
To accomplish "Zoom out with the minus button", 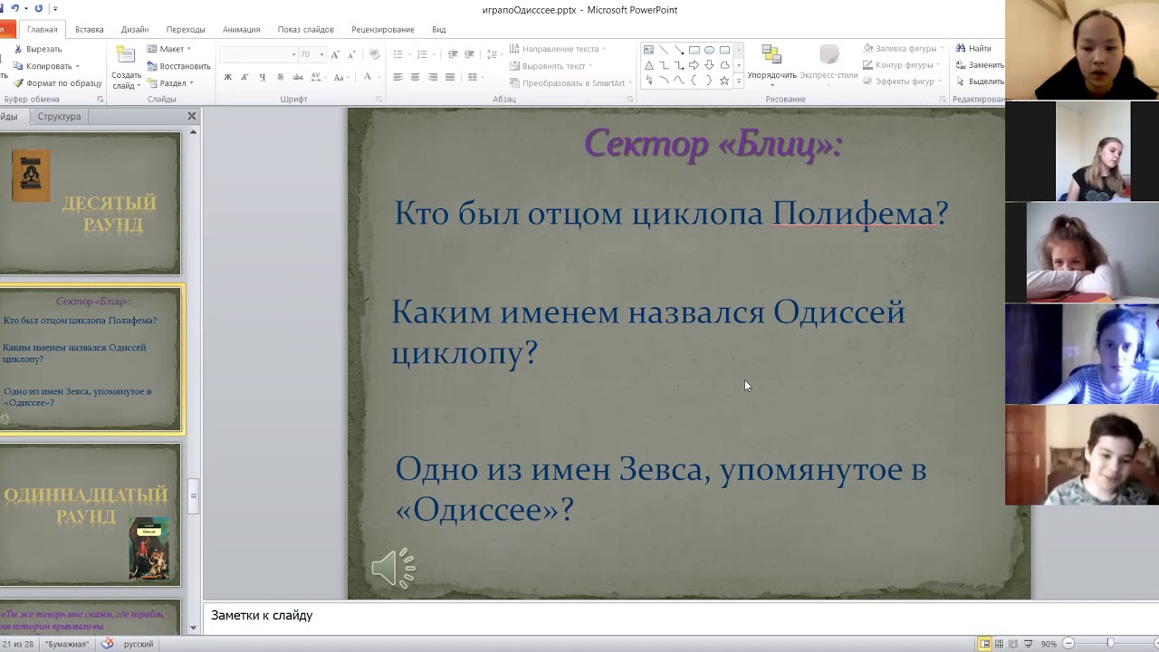I will [1068, 644].
